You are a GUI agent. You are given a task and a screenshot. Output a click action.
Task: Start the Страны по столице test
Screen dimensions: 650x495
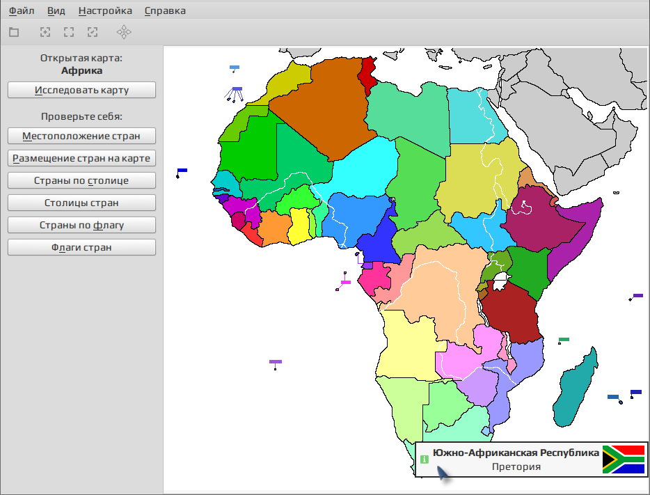click(x=81, y=180)
